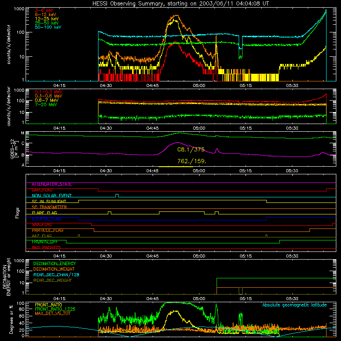Click the REAR_DEC_WEIGHT legend label
The height and width of the screenshot is (341, 341).
52,280
